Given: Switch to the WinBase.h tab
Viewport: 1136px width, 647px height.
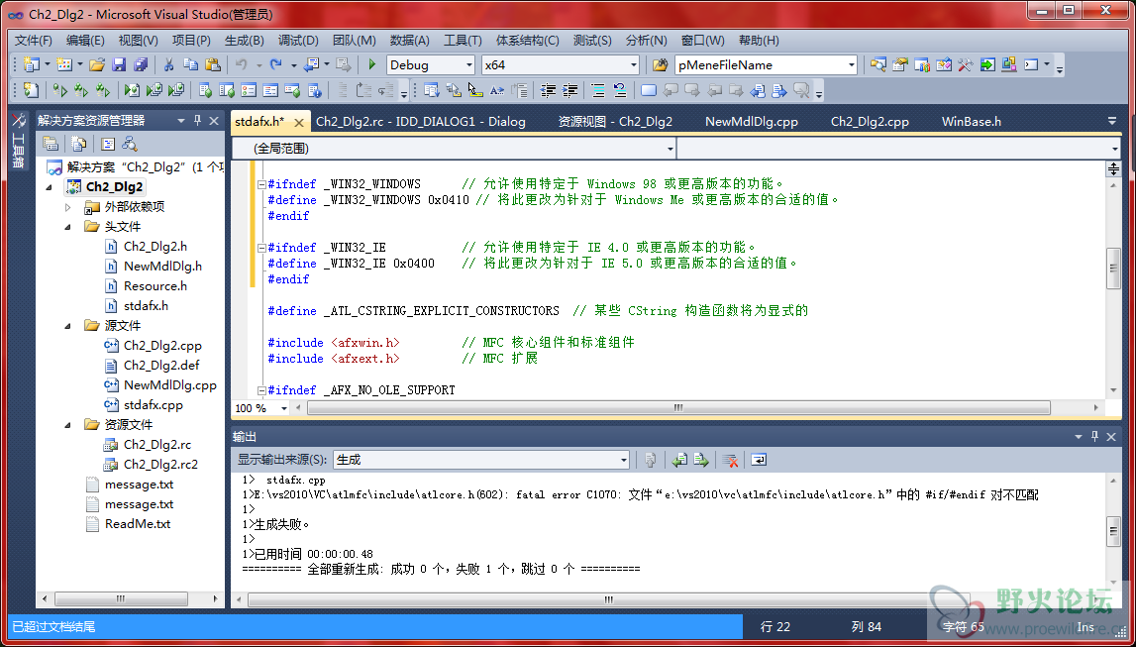Looking at the screenshot, I should (971, 122).
